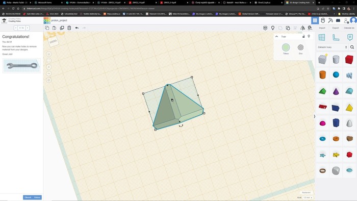Click the Copy icon in the toolbar
357x201 pixels.
coord(47,28)
